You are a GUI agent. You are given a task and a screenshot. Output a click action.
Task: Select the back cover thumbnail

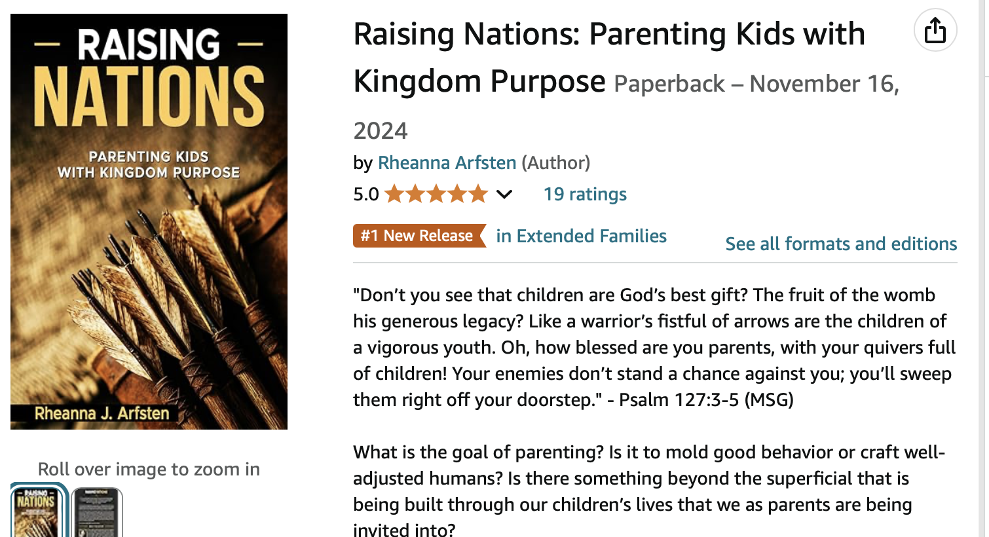tap(96, 512)
